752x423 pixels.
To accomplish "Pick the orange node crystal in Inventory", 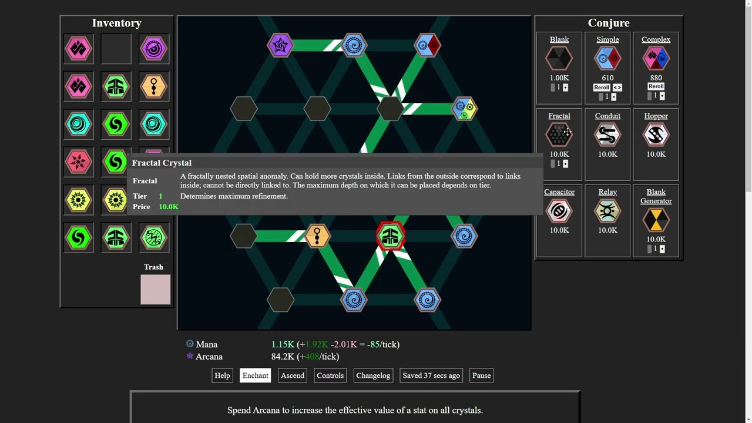I will click(x=154, y=87).
